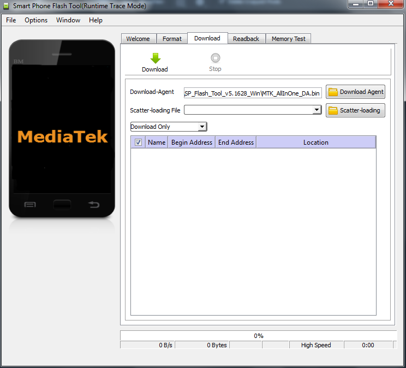Click the 0 B/s status entry

pyautogui.click(x=147, y=345)
